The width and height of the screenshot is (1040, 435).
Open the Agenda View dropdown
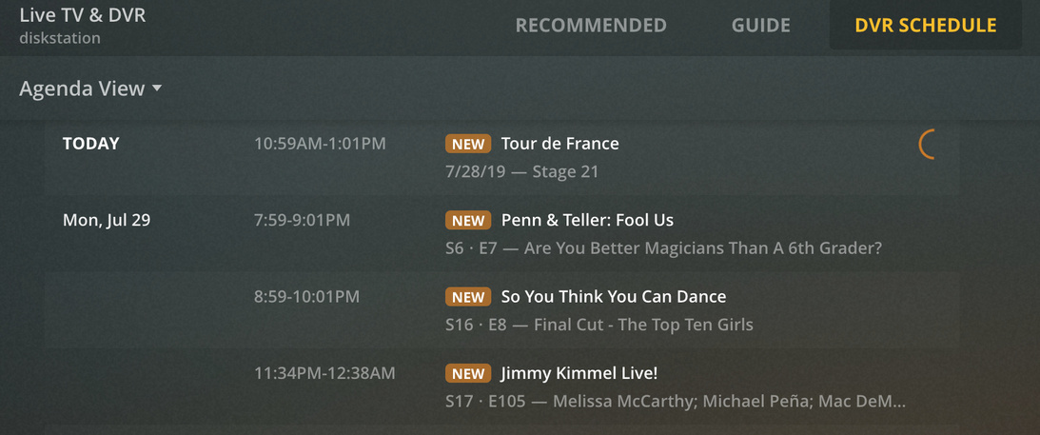click(82, 89)
